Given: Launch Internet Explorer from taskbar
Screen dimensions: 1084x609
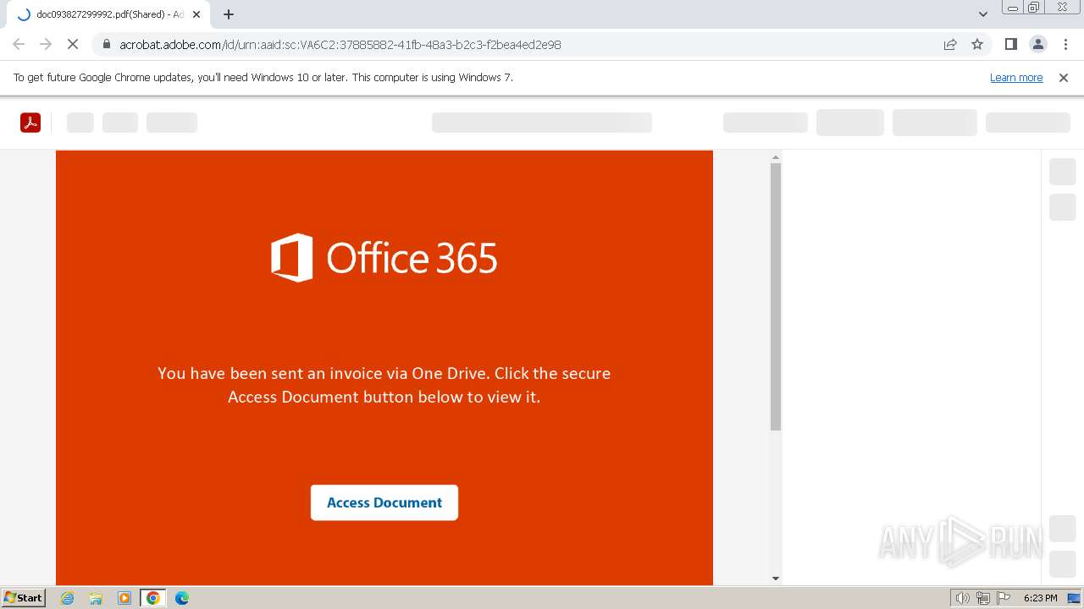Looking at the screenshot, I should (68, 598).
